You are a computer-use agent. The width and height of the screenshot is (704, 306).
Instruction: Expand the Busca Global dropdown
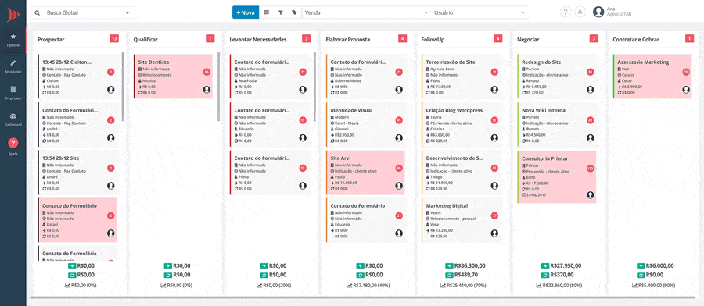pos(83,12)
